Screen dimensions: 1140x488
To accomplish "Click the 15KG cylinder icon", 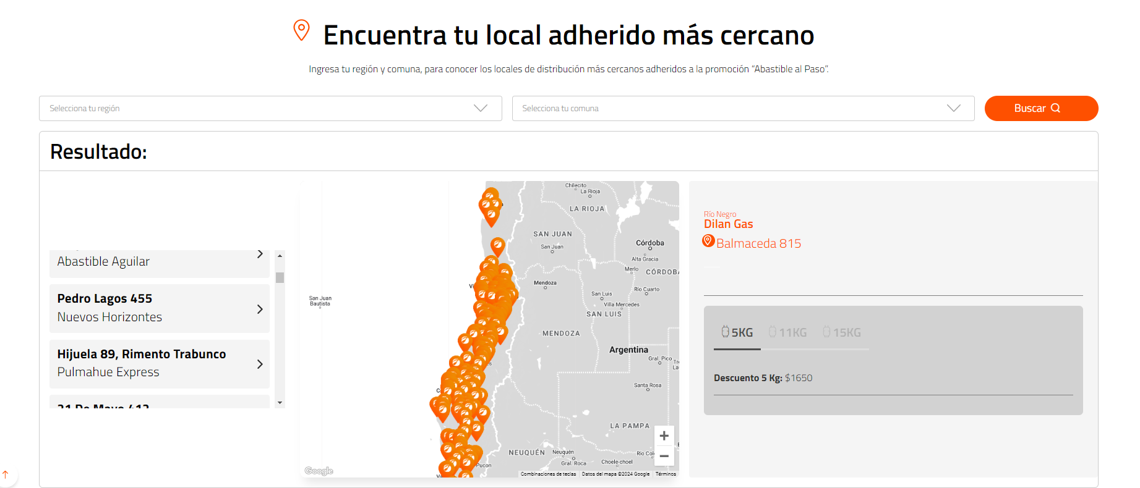I will coord(826,332).
